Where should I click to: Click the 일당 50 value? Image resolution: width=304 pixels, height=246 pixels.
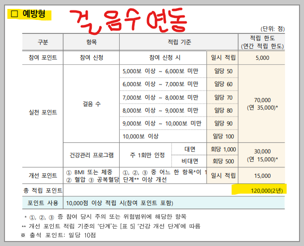coord(223,71)
